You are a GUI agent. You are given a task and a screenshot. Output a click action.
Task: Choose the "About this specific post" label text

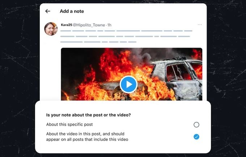pyautogui.click(x=69, y=125)
